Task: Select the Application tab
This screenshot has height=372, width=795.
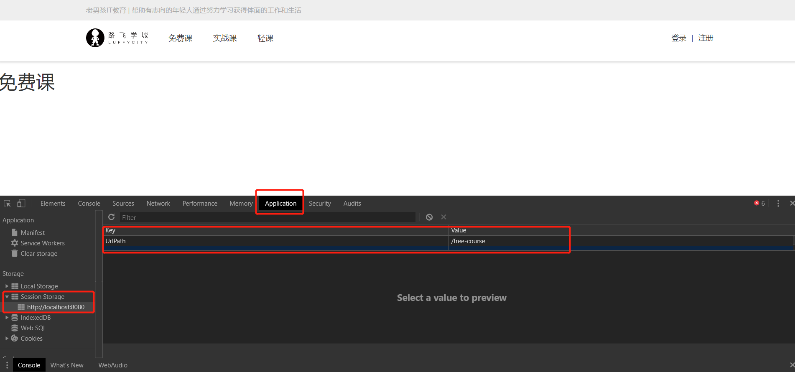Action: coord(280,203)
